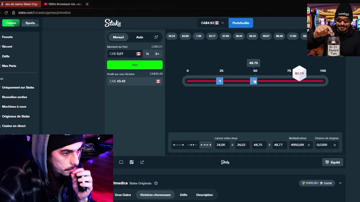360x202 pixels.
Task: Click the flag icon in the profit field
Action: (158, 81)
